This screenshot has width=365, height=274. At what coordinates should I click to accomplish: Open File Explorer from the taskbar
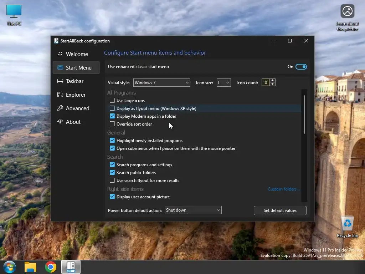(x=30, y=267)
